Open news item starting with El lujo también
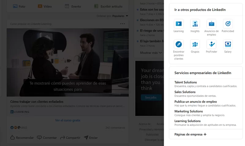This screenshot has height=146, width=245. (x=152, y=41)
